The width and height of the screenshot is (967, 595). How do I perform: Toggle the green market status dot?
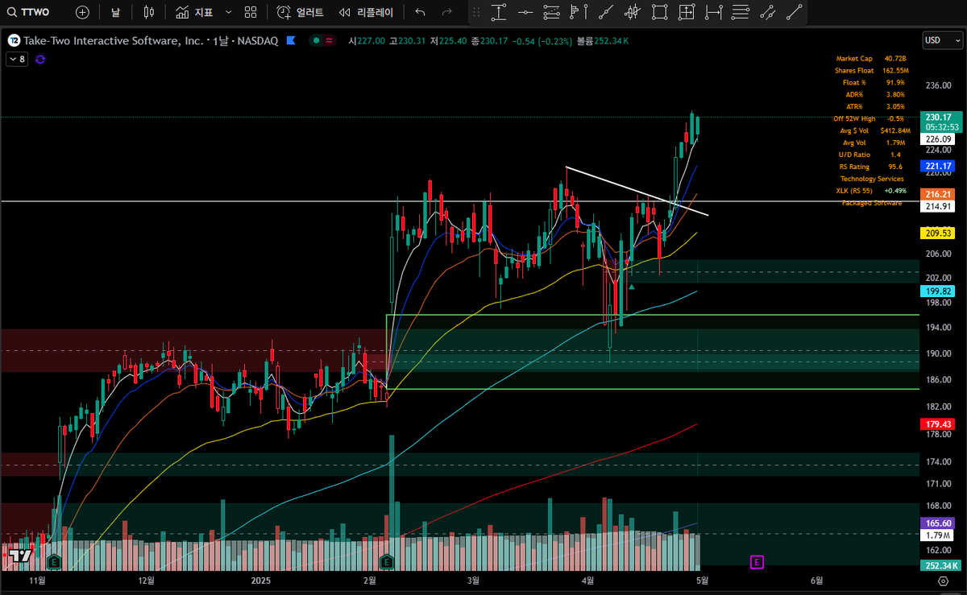coord(317,40)
